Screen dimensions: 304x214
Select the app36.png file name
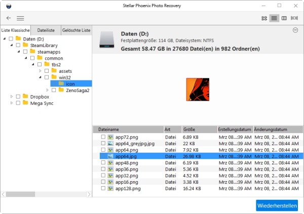[127, 169]
